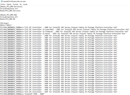Open the Ayuda menu
This screenshot has height=95, width=130.
tap(25, 4)
